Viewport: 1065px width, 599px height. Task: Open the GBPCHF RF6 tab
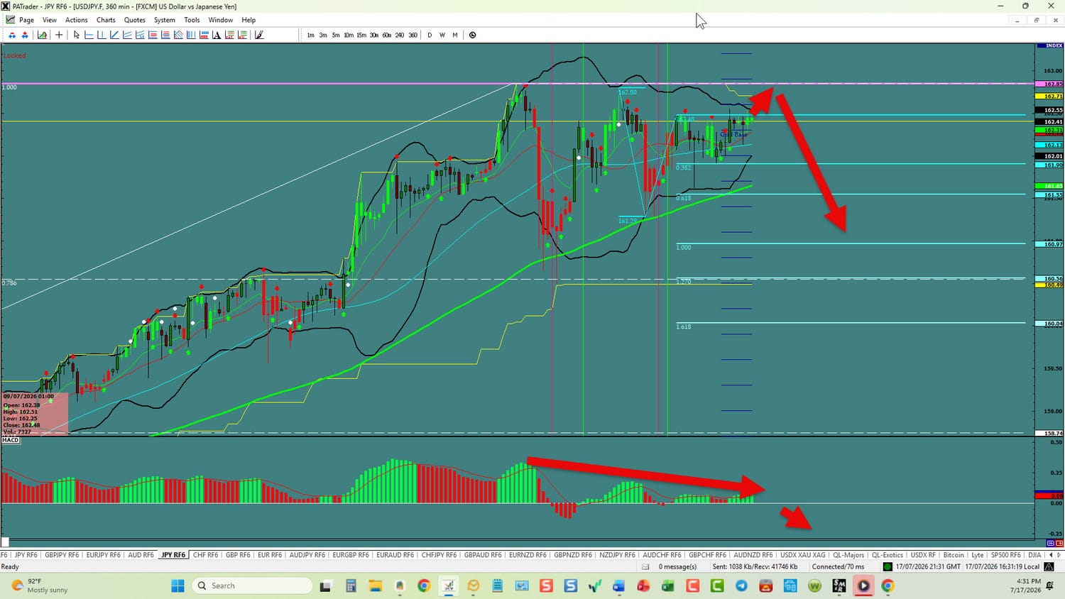[x=707, y=555]
